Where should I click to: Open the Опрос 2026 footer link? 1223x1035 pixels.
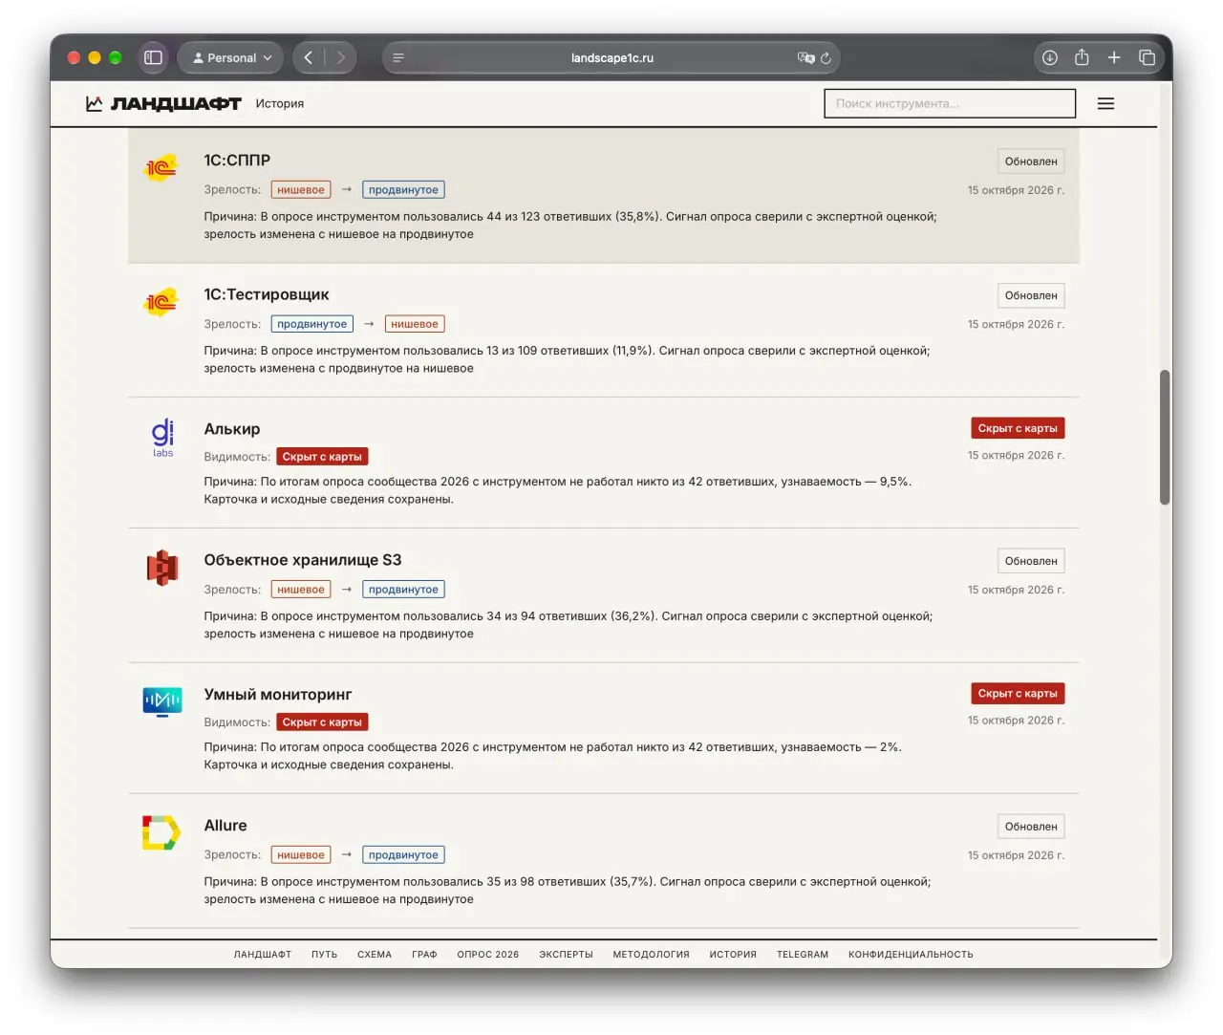point(487,954)
